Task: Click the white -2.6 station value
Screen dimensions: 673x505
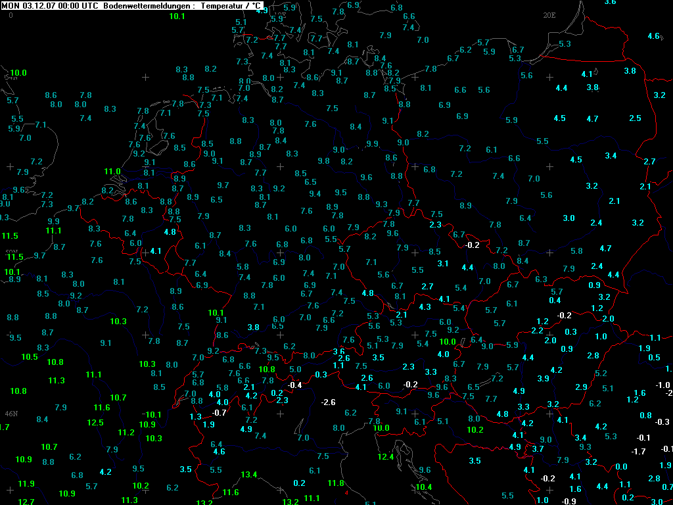Action: pyautogui.click(x=328, y=402)
